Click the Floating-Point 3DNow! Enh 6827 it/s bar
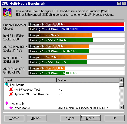 pyautogui.click(x=59, y=51)
